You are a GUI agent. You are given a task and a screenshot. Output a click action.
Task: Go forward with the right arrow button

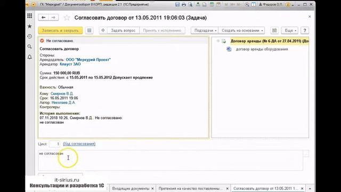click(53, 18)
